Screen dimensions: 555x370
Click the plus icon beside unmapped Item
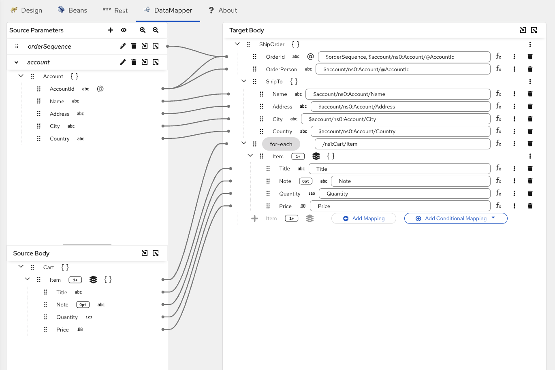tap(254, 219)
